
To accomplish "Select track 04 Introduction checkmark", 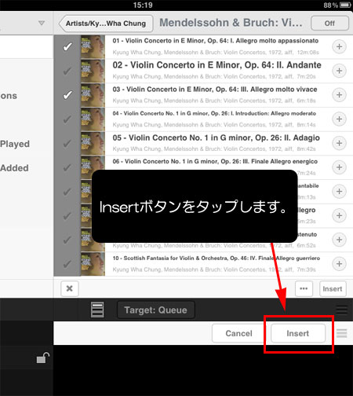I will pyautogui.click(x=67, y=119).
